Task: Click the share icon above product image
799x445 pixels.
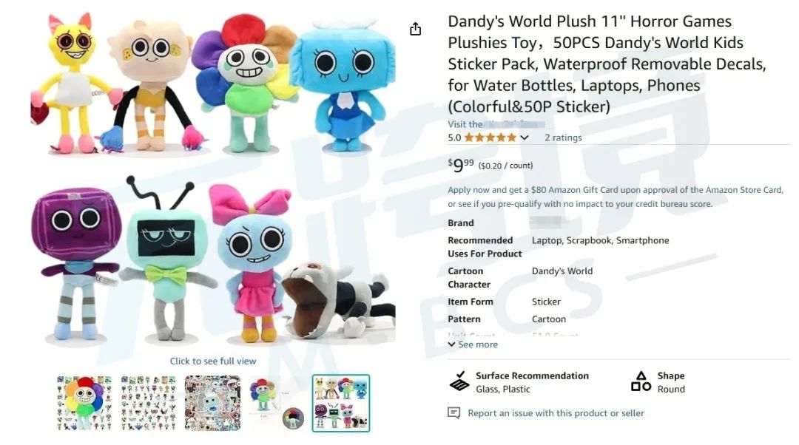Action: point(415,29)
